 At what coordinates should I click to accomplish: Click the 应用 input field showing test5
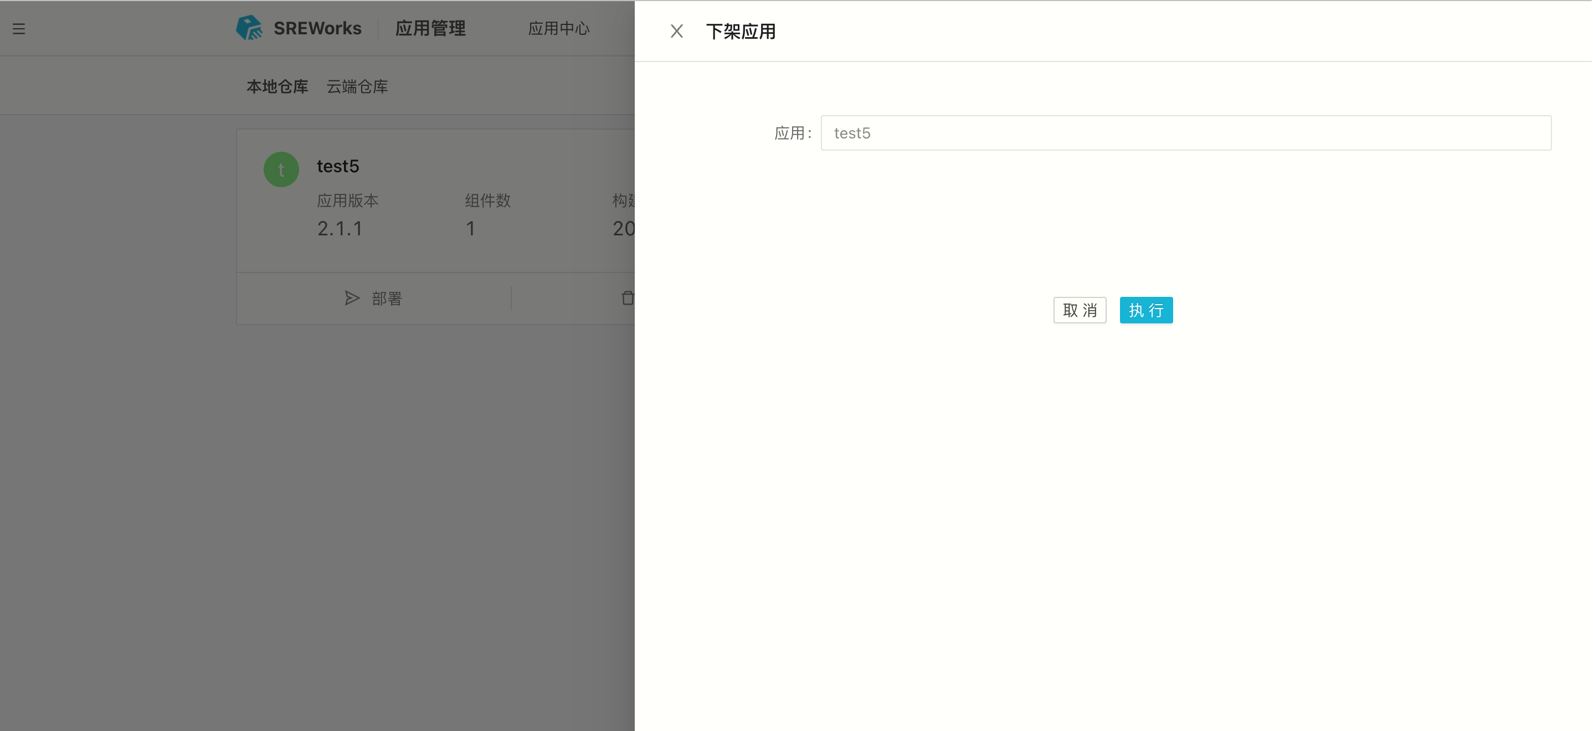1185,133
